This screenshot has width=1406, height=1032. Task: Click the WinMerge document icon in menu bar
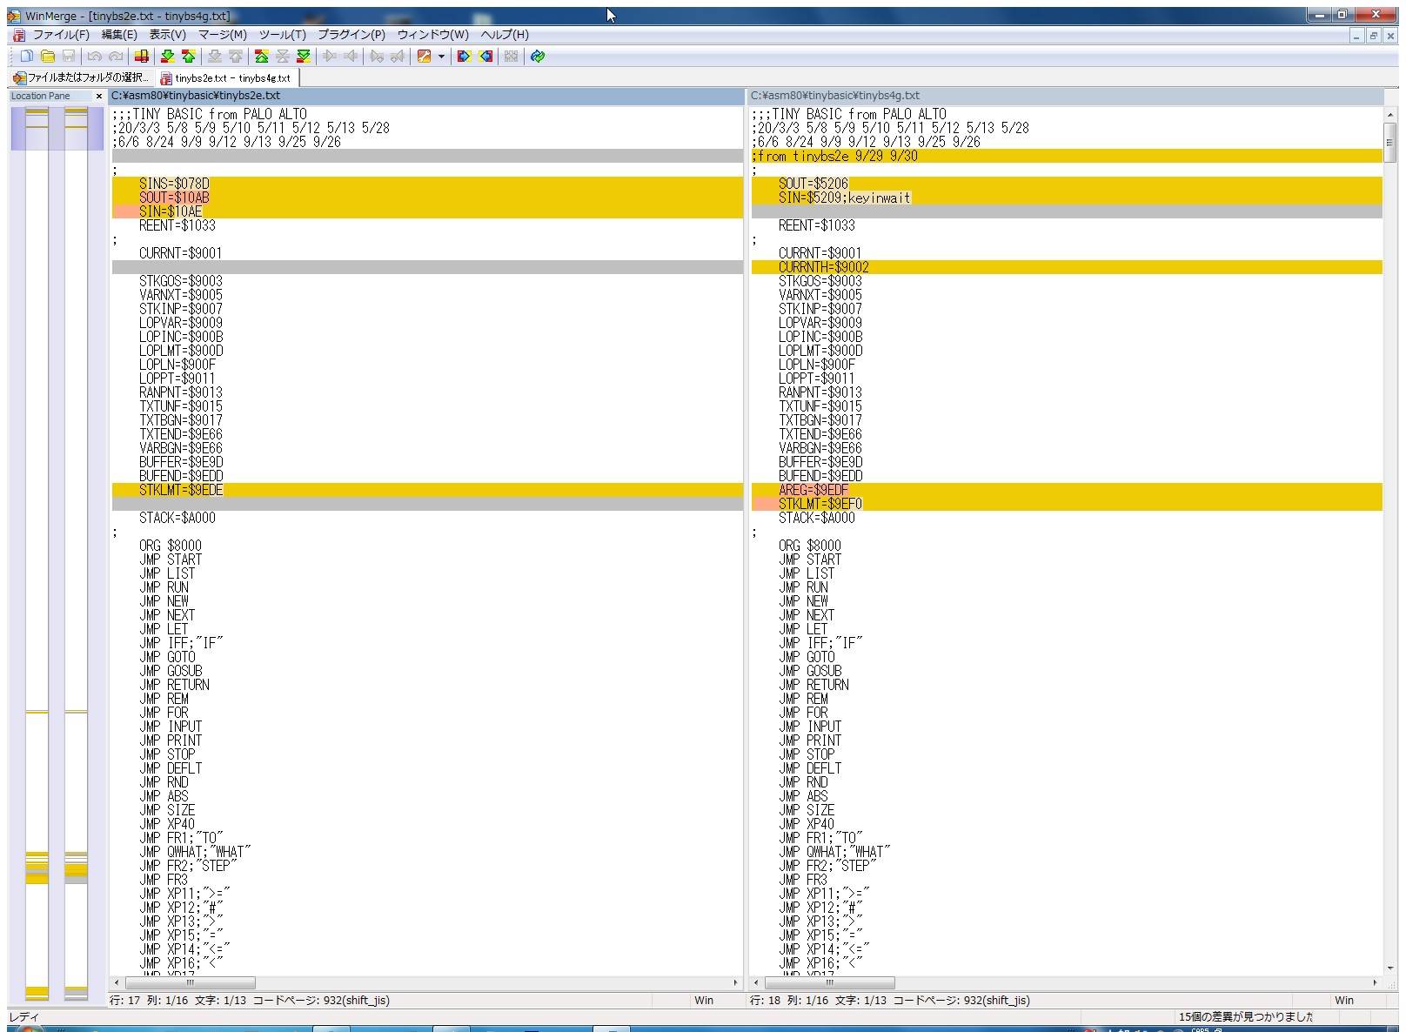point(19,35)
